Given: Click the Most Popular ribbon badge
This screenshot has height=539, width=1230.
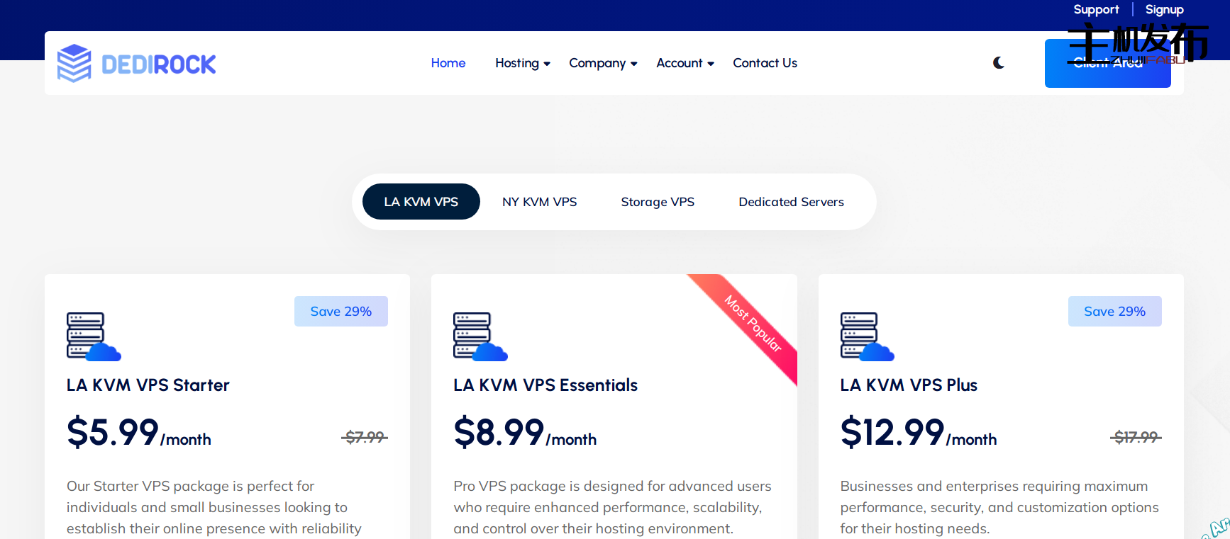Looking at the screenshot, I should tap(754, 324).
